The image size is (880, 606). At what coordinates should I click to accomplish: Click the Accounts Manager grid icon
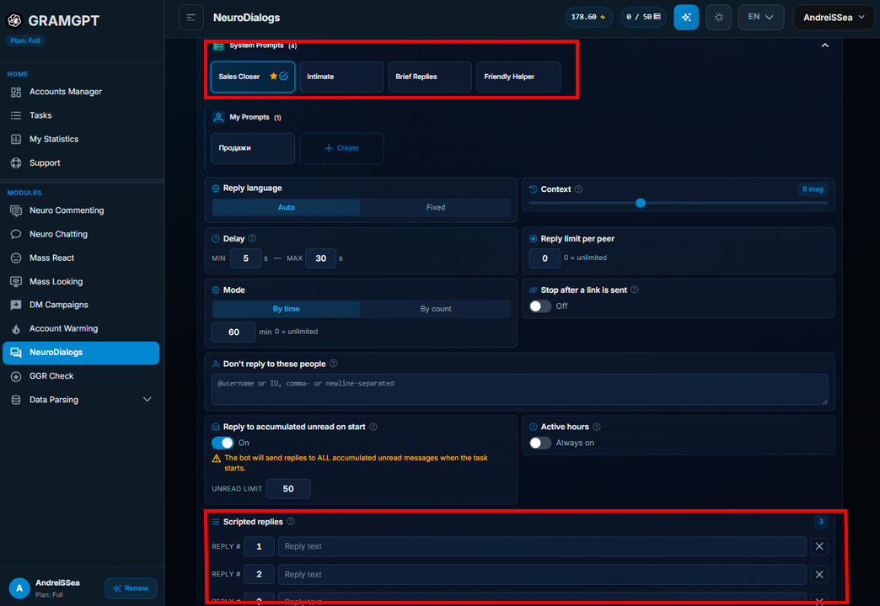click(x=16, y=92)
